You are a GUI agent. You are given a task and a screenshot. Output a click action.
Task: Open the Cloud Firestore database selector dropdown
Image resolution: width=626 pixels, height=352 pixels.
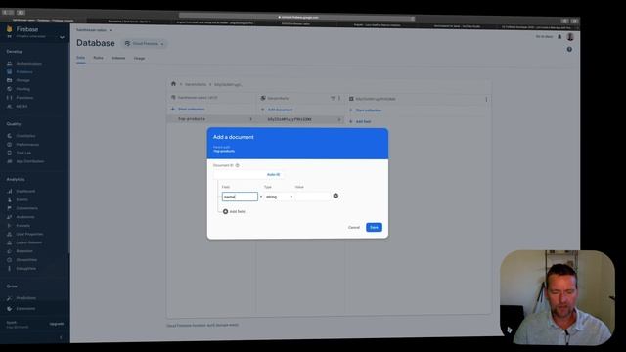[145, 43]
